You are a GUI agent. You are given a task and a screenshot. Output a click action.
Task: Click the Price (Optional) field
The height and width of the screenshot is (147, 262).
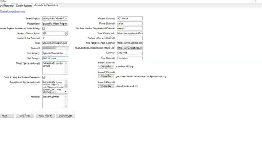click(x=130, y=58)
